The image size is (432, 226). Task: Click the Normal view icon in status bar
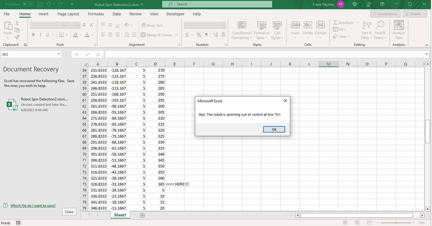pos(345,223)
